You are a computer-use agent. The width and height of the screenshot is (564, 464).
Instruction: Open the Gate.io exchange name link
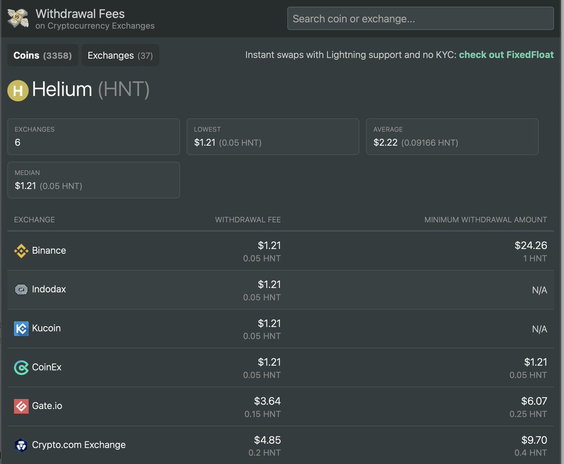click(x=47, y=406)
